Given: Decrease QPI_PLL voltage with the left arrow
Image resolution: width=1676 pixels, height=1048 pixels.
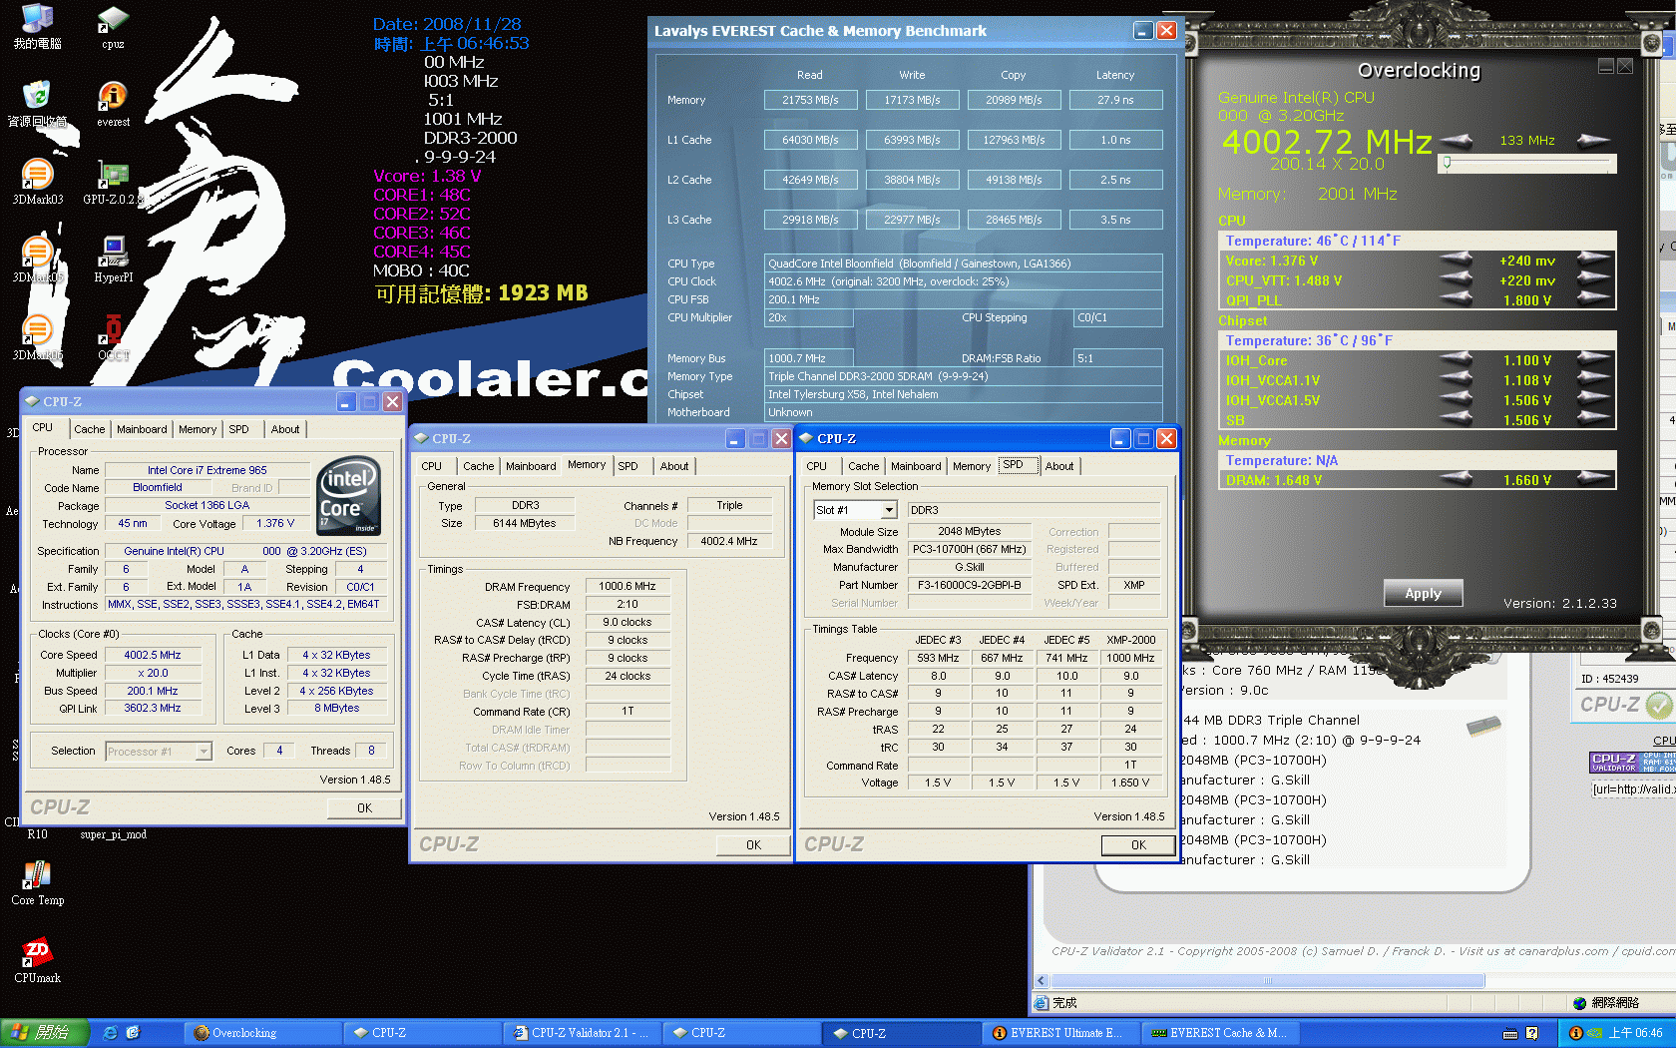Looking at the screenshot, I should pos(1457,299).
